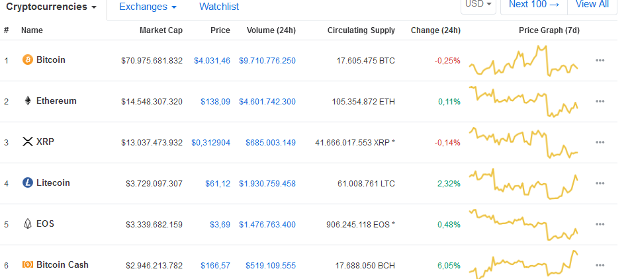Click the EOS logo icon
The image size is (632, 279).
pos(27,224)
